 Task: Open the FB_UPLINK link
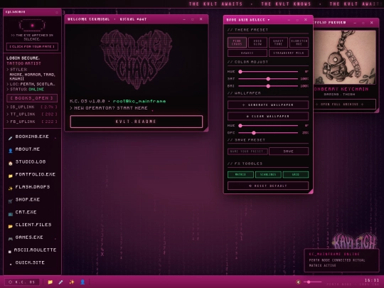click(x=32, y=122)
